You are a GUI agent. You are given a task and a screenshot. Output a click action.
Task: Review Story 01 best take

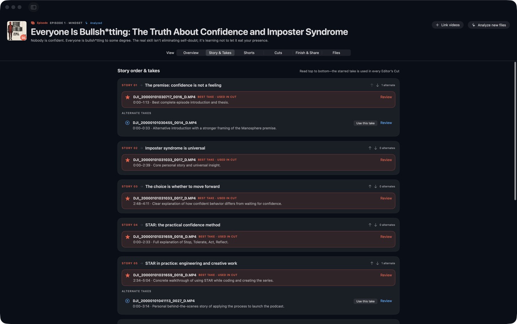point(386,97)
